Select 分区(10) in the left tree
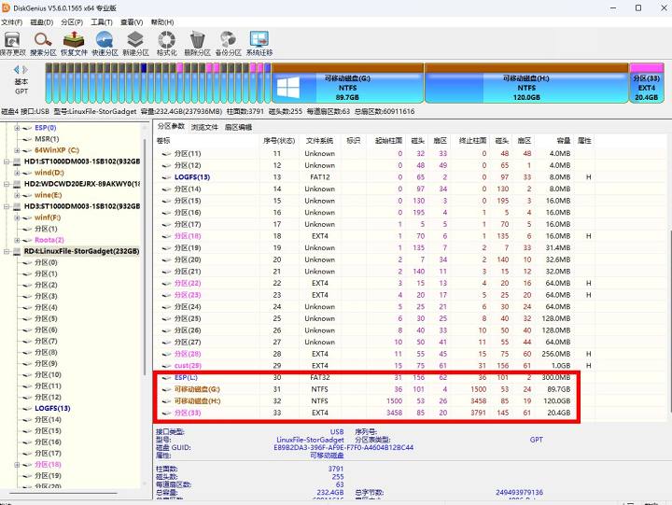 (x=48, y=374)
